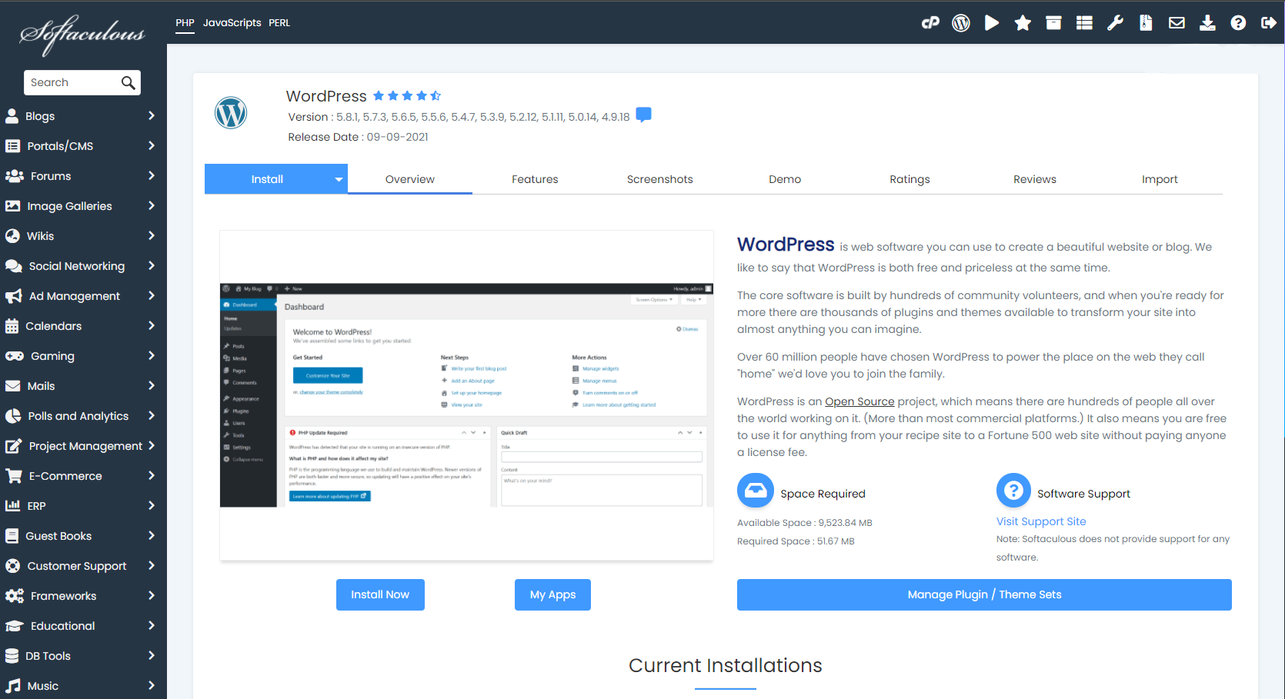Open Softaculous settings via the wrench icon
The height and width of the screenshot is (699, 1285).
tap(1115, 22)
